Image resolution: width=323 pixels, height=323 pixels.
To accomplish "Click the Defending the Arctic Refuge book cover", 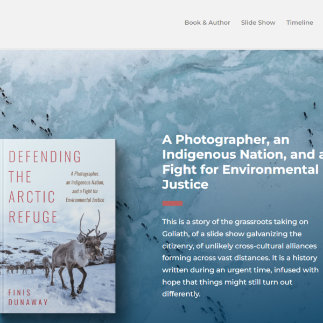I will (x=58, y=226).
